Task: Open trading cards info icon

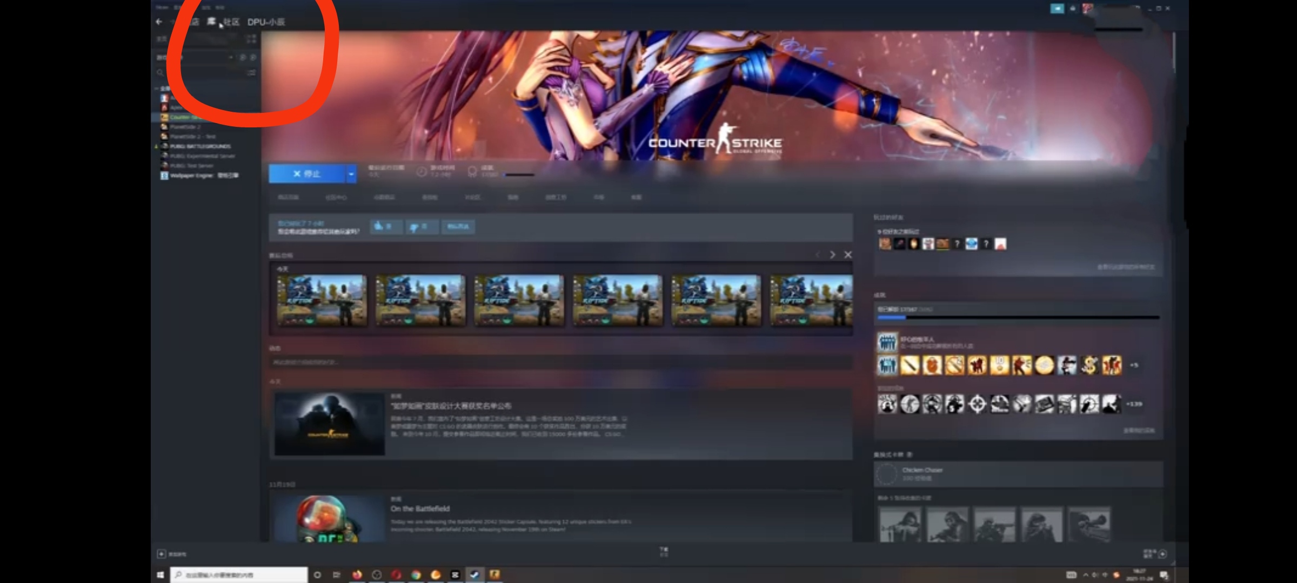Action: tap(910, 455)
